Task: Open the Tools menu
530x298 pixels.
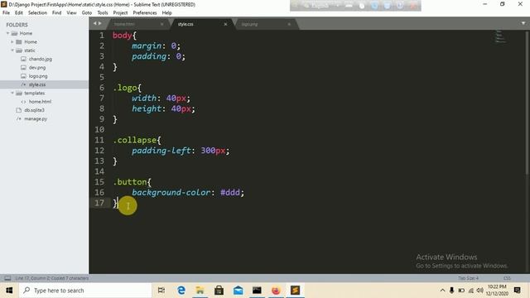Action: pos(103,13)
